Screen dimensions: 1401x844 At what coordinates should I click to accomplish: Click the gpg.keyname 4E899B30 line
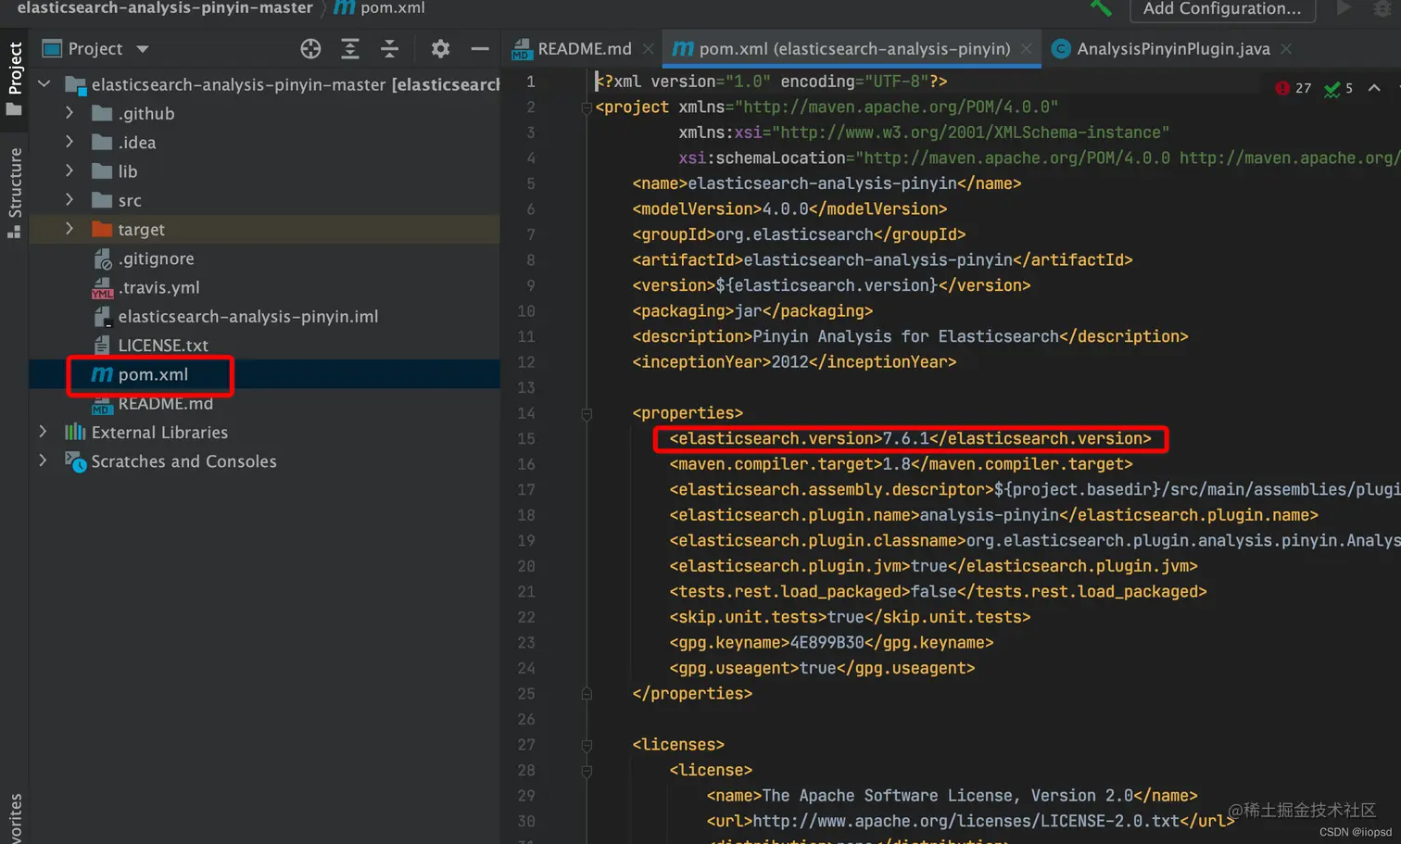(831, 643)
